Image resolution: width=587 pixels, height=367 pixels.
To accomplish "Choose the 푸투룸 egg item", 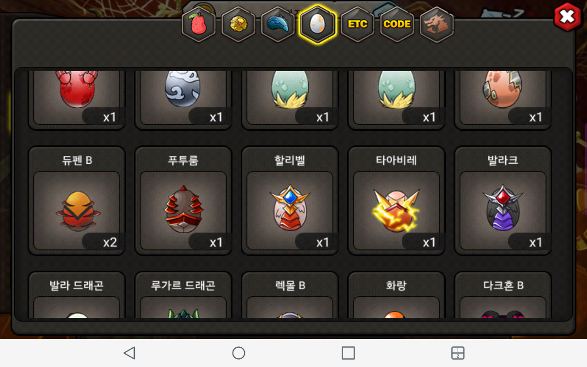I will 183,200.
